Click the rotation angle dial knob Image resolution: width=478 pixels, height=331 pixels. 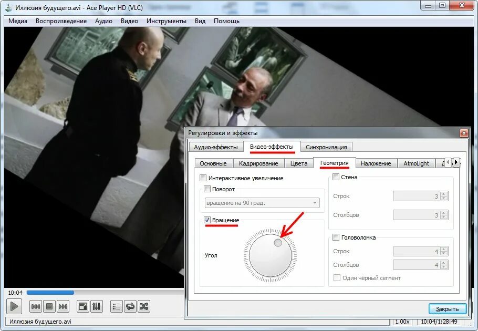[x=278, y=243]
